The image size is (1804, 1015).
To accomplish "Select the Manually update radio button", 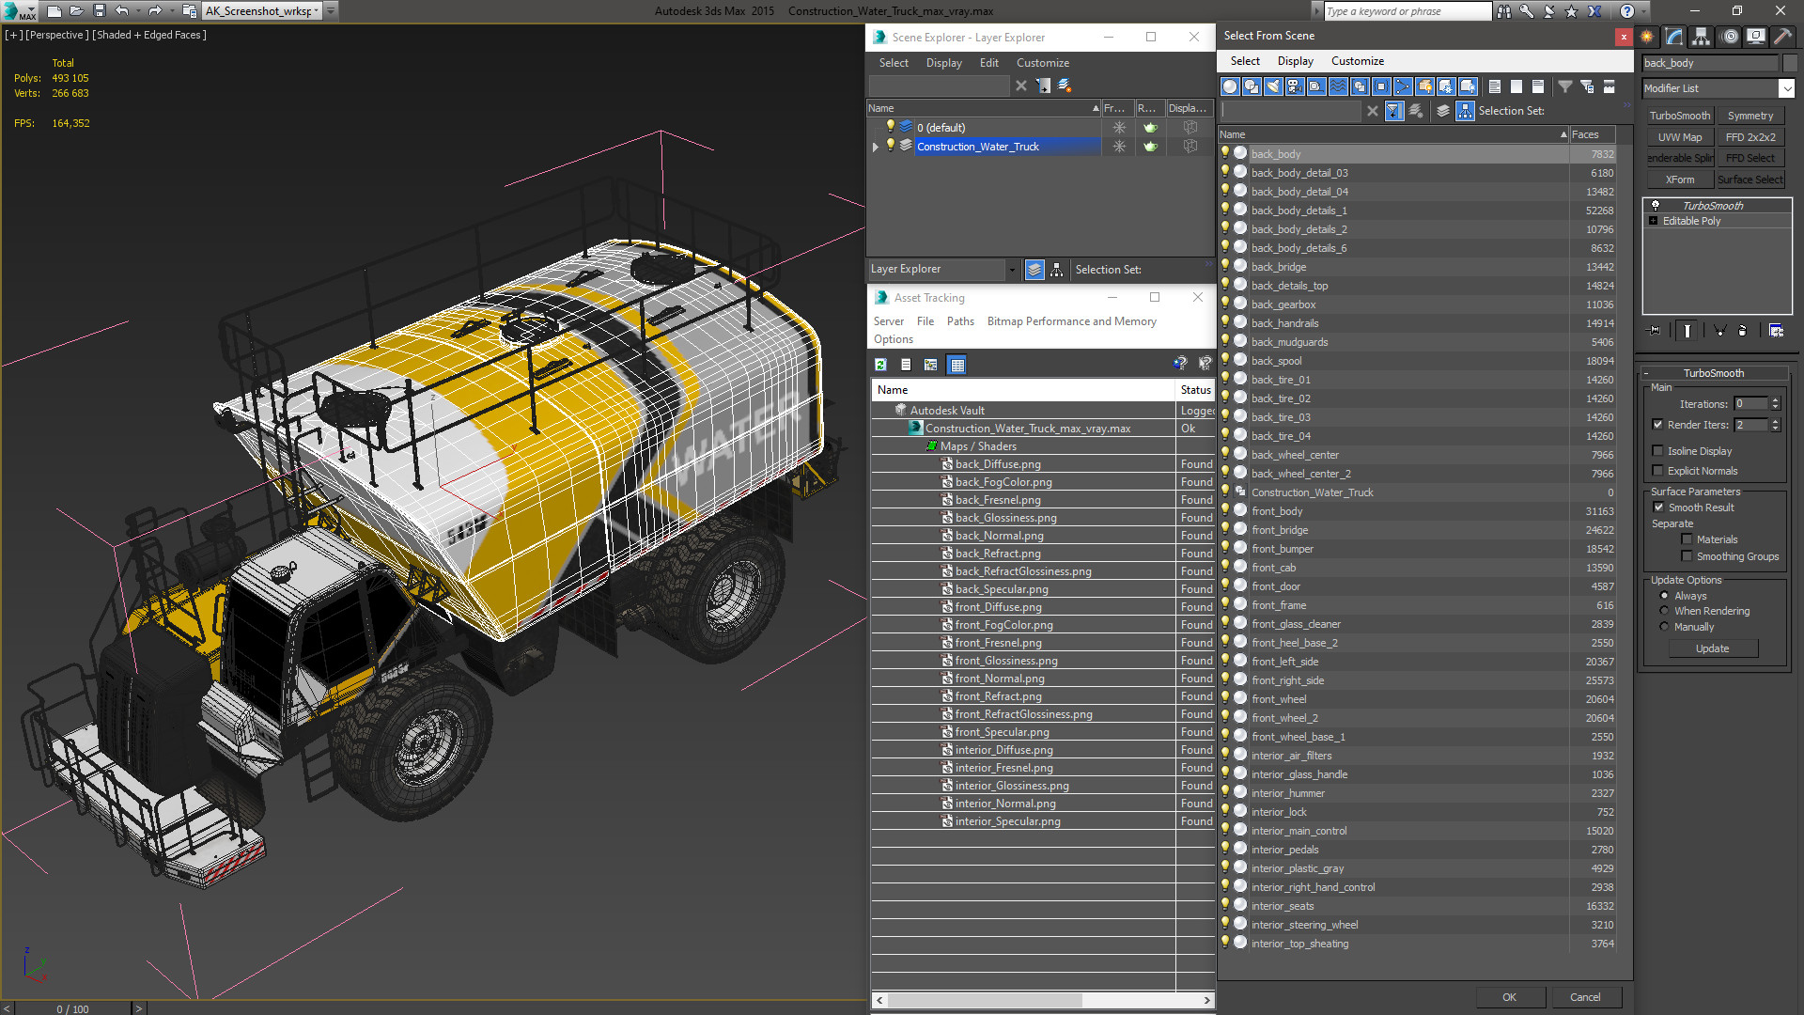I will point(1665,627).
